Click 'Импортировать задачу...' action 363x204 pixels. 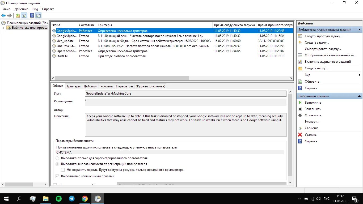pos(323,49)
